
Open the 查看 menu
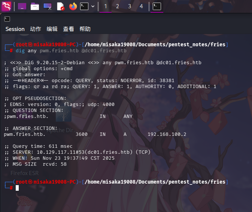pos(69,29)
